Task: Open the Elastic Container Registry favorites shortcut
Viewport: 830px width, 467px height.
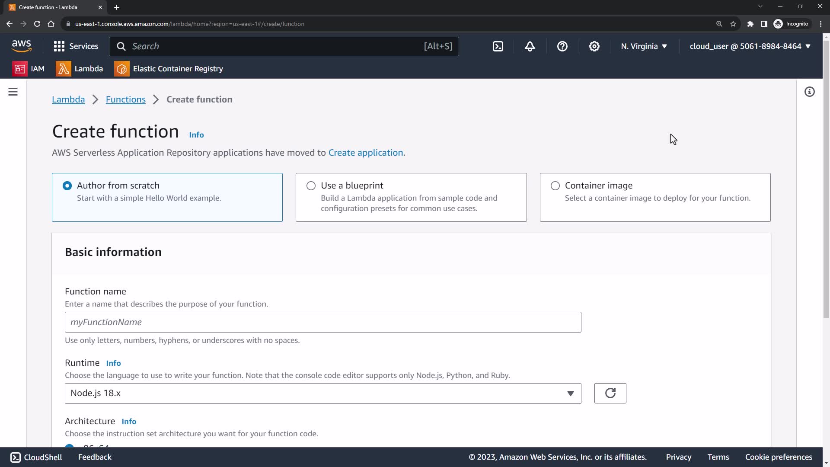Action: (x=169, y=69)
